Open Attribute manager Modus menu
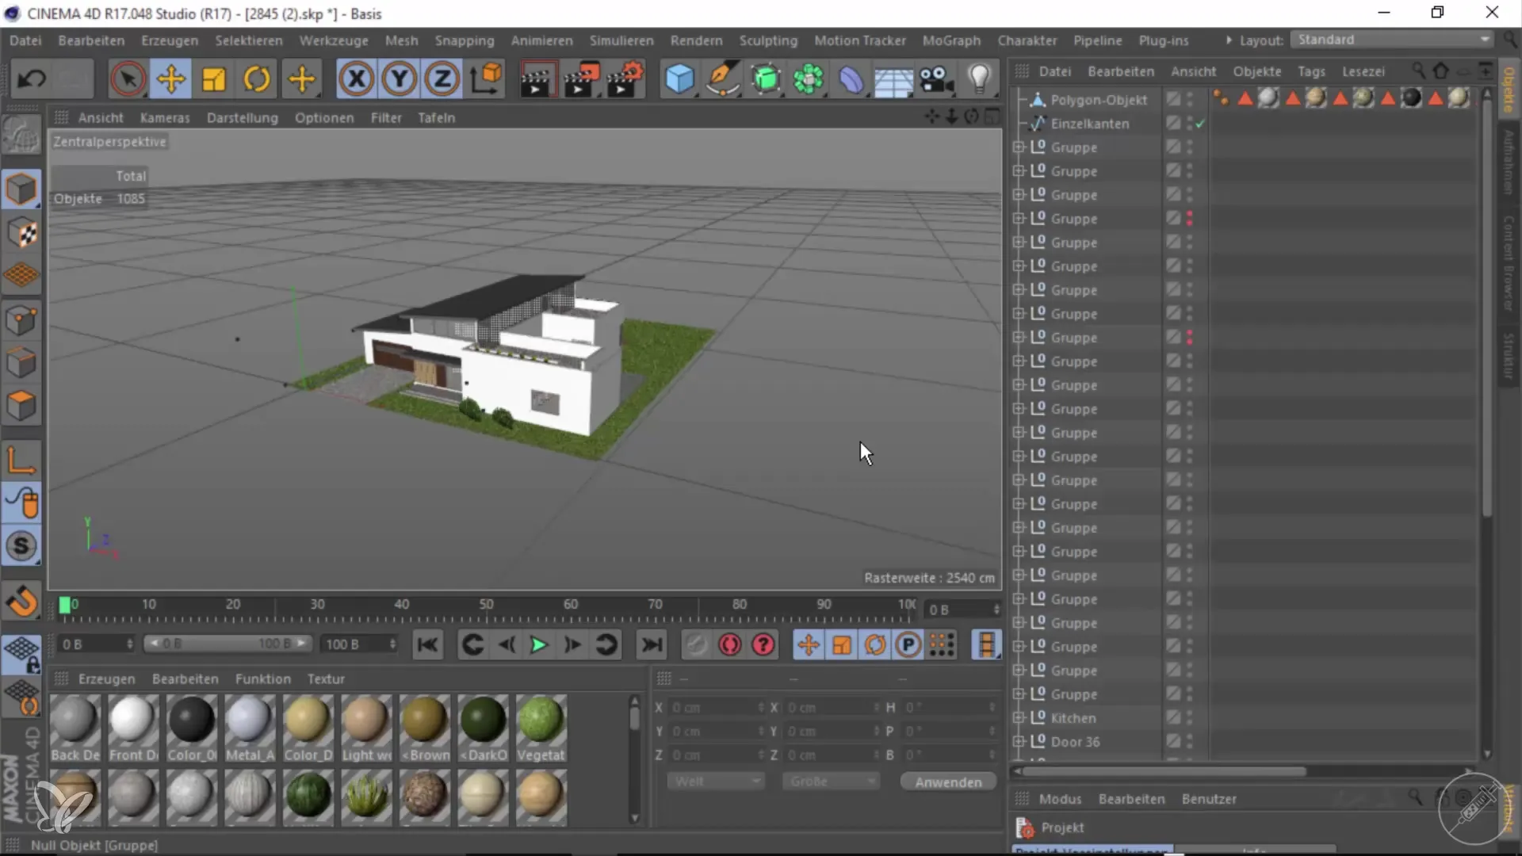 tap(1060, 799)
